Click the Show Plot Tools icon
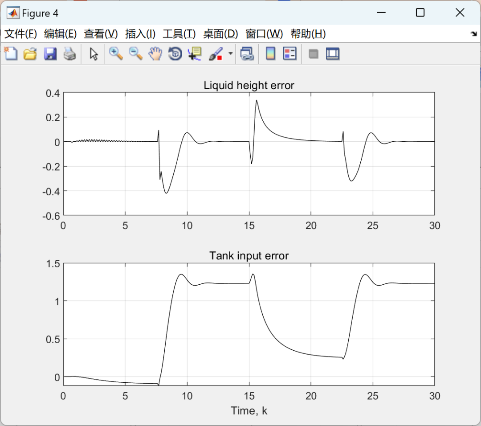The height and width of the screenshot is (426, 481). tap(333, 54)
